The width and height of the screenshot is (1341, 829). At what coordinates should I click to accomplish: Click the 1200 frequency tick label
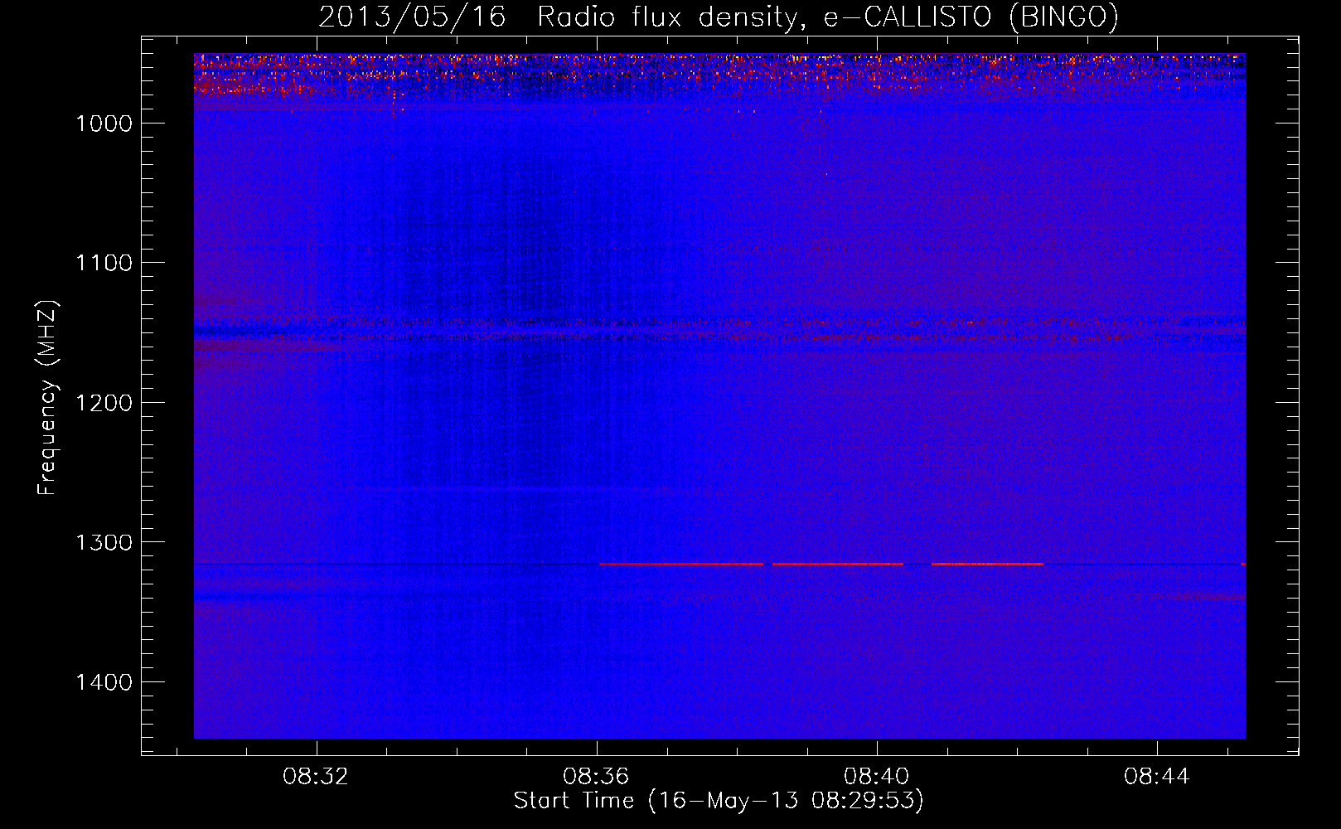(x=104, y=403)
